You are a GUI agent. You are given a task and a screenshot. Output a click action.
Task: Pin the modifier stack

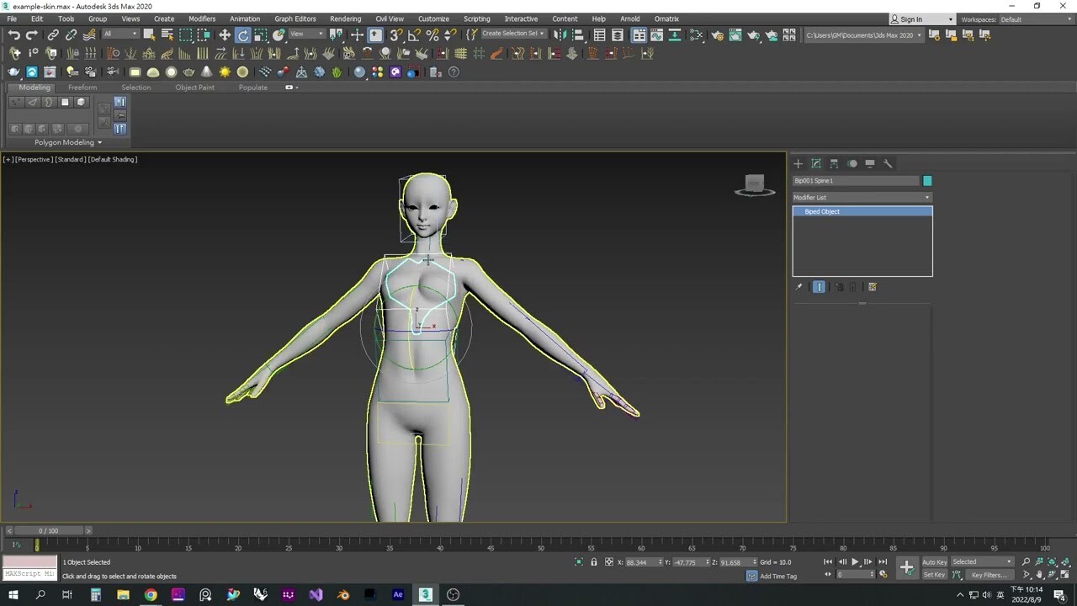pyautogui.click(x=799, y=287)
